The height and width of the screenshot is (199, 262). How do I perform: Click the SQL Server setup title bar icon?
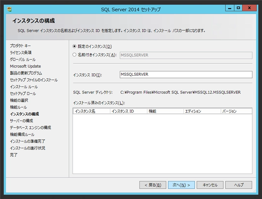coord(9,9)
